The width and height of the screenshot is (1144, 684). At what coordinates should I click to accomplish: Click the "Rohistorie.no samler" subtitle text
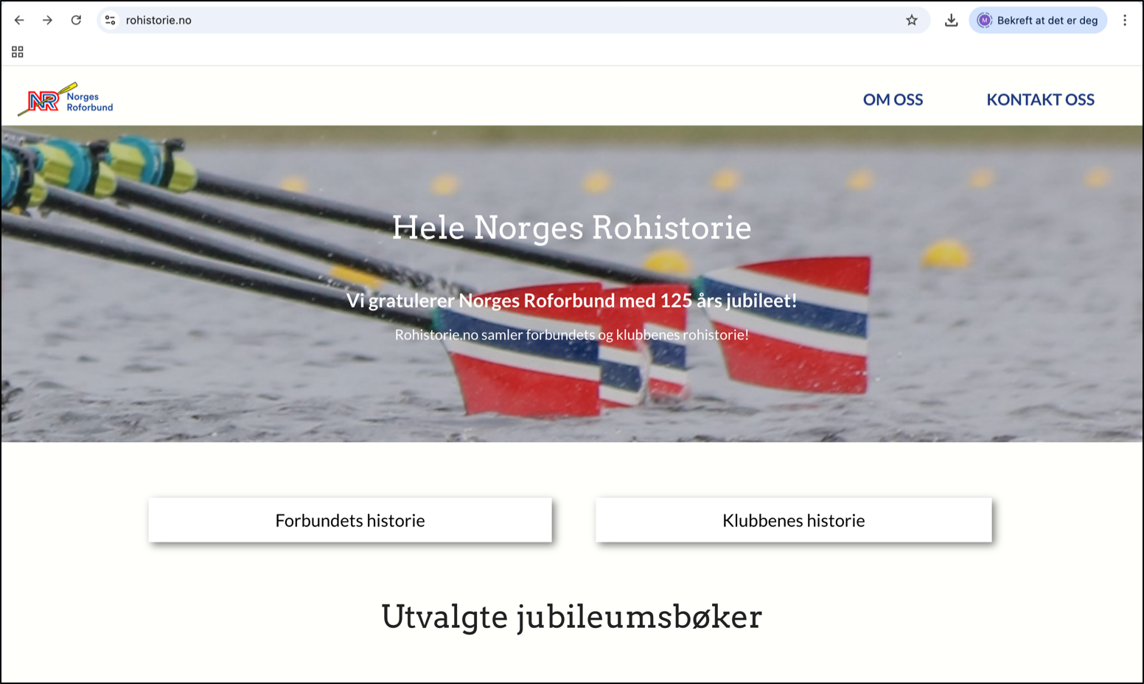click(571, 335)
